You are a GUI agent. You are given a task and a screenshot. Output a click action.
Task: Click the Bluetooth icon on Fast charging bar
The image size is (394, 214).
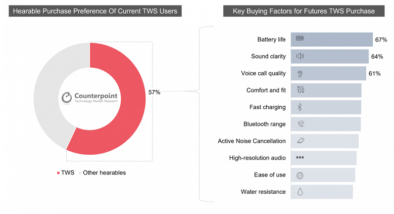click(300, 107)
